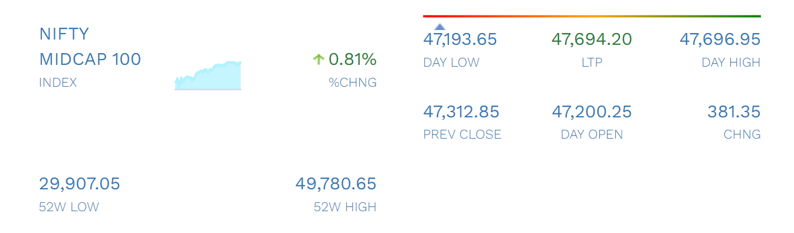Select the NIFTY MIDCAP 100 index name
This screenshot has height=233, width=794.
tap(90, 47)
